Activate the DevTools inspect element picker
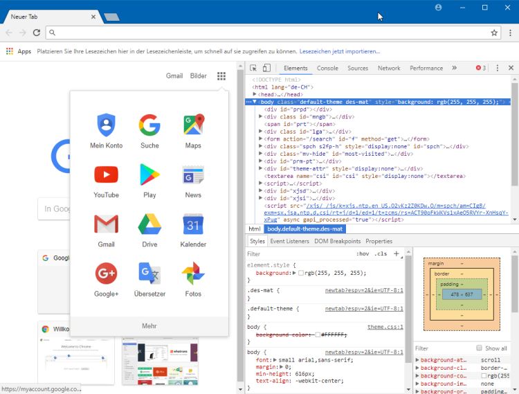Screen dimensions: 519x394 pos(254,68)
